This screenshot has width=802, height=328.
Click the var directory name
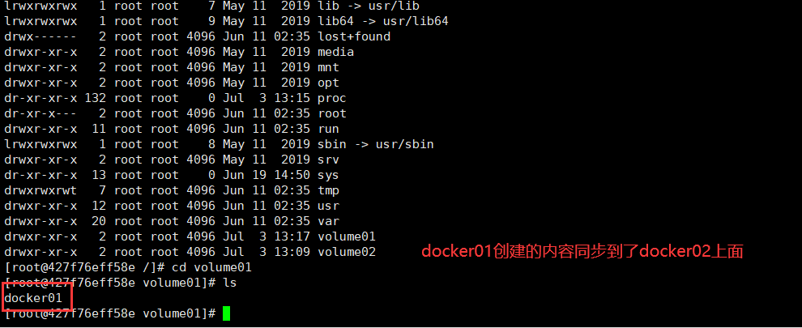click(x=327, y=221)
